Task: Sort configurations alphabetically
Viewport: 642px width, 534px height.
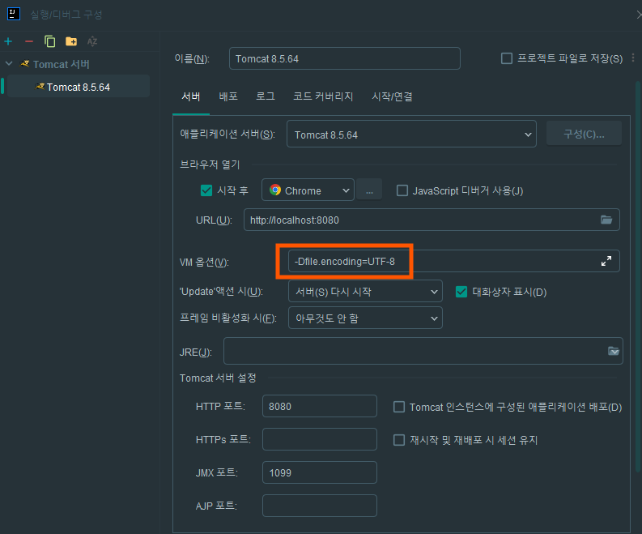Action: tap(92, 41)
